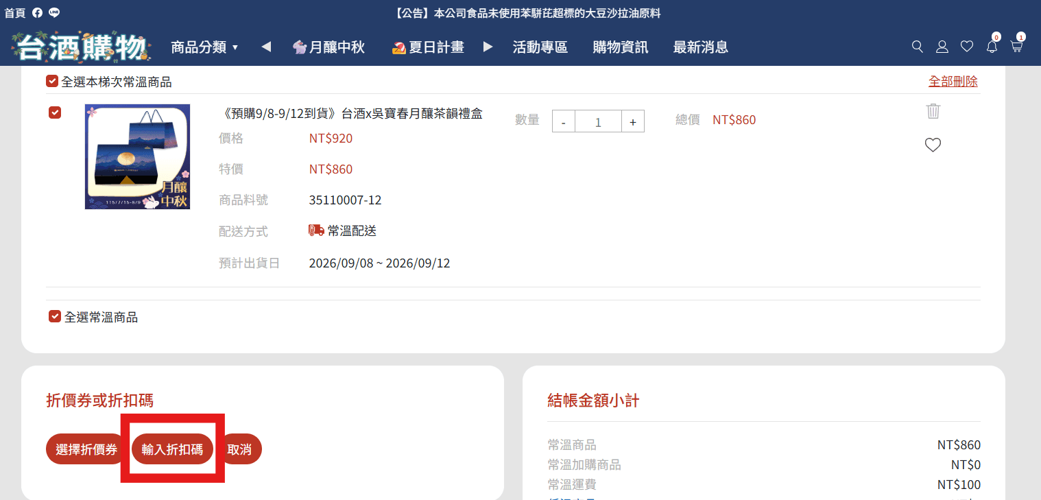Click 選擇折價券 button
Image resolution: width=1041 pixels, height=500 pixels.
click(x=86, y=449)
